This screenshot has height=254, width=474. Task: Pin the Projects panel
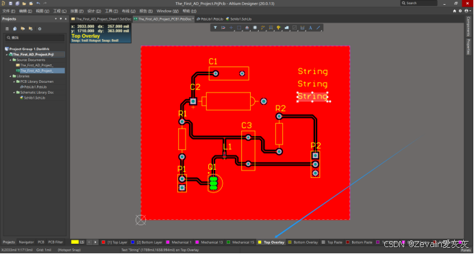pyautogui.click(x=61, y=18)
